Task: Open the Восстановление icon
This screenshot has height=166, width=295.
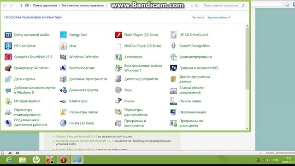Action: 63,68
